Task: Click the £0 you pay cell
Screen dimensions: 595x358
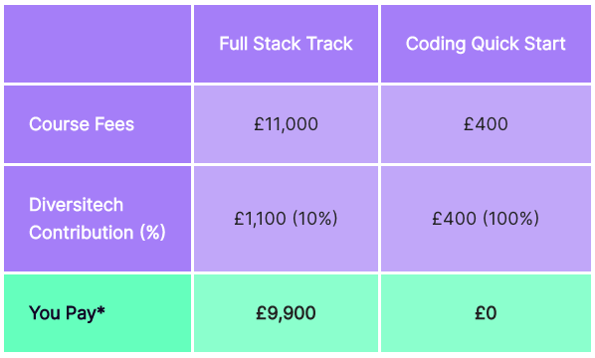Action: (x=486, y=313)
